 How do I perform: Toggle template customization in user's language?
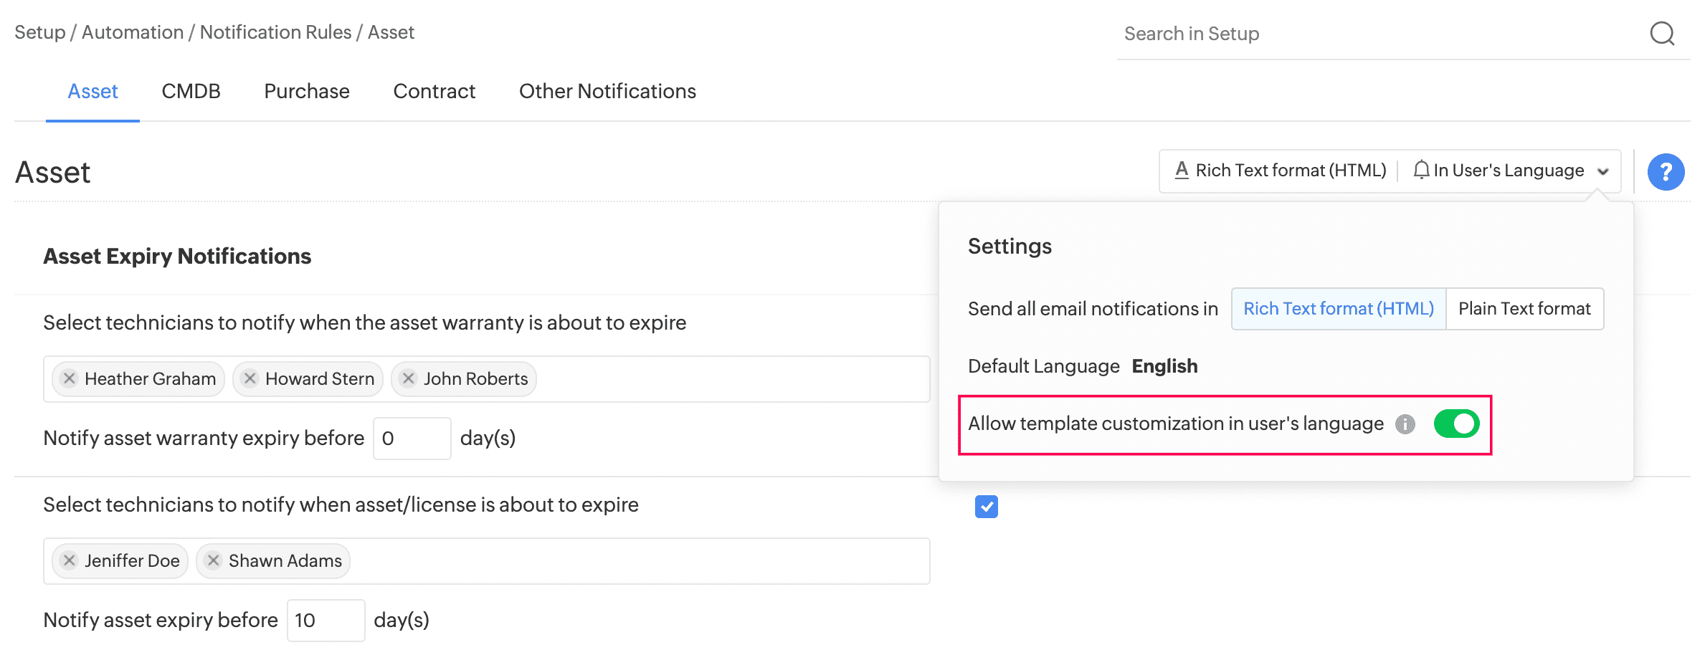(x=1456, y=424)
